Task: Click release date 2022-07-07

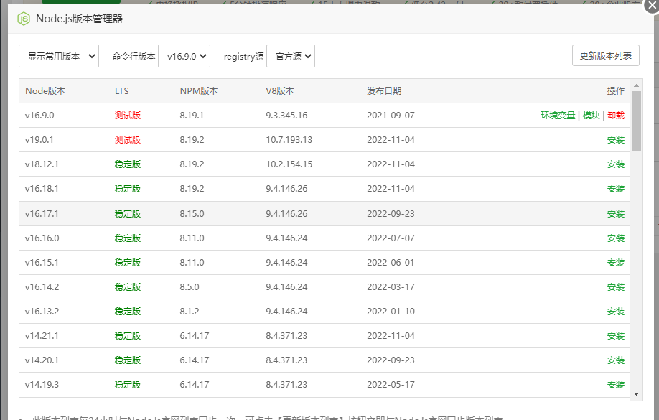Action: [391, 238]
